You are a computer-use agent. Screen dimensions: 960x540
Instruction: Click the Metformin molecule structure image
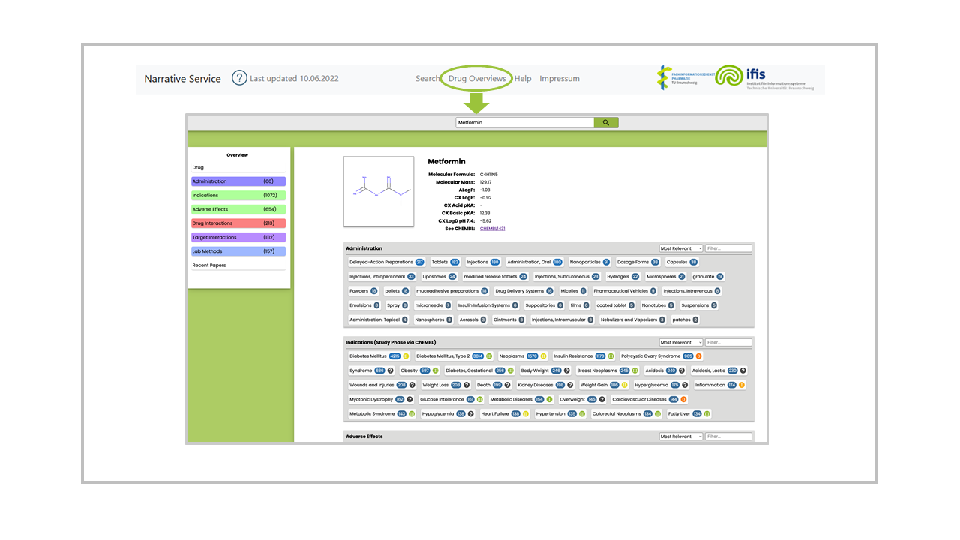[x=379, y=191]
